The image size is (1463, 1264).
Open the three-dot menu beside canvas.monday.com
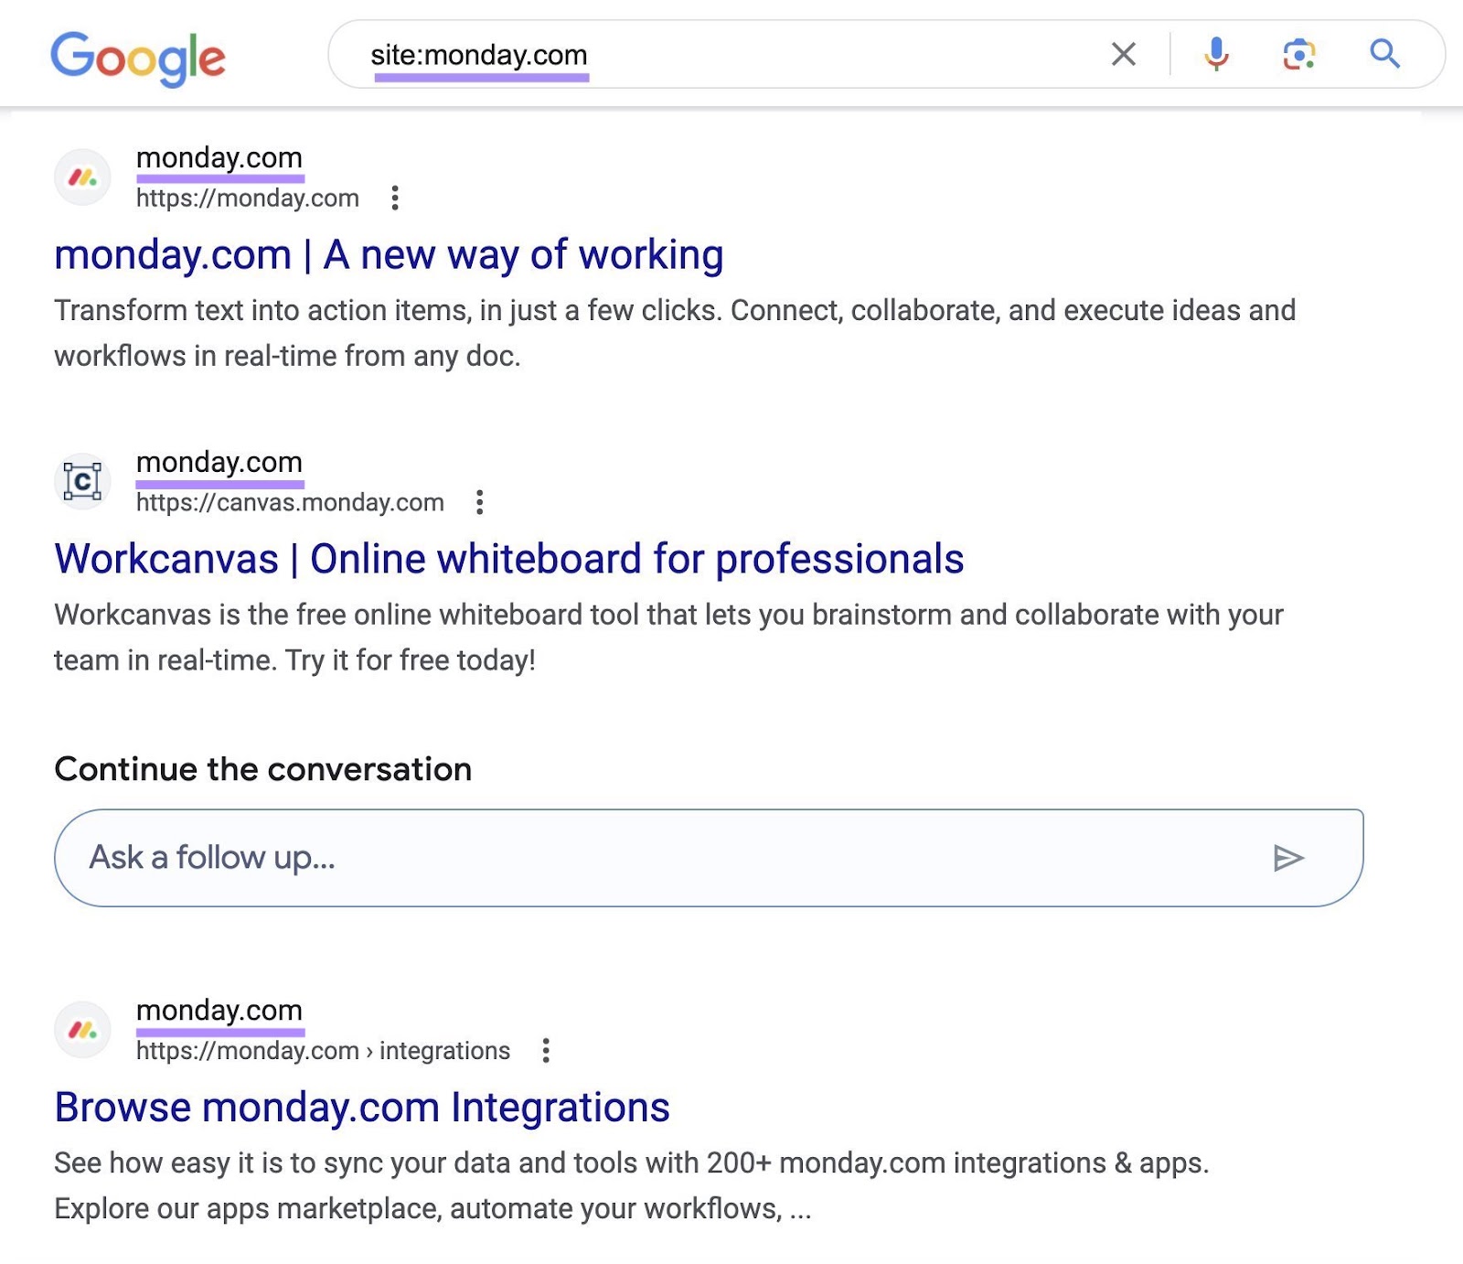click(x=479, y=502)
